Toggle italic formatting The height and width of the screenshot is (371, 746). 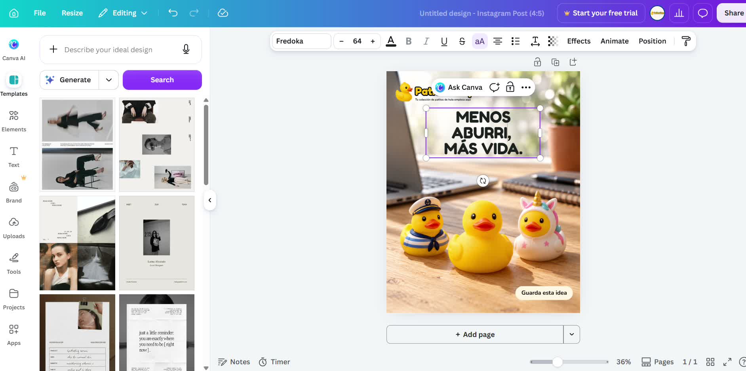point(426,41)
